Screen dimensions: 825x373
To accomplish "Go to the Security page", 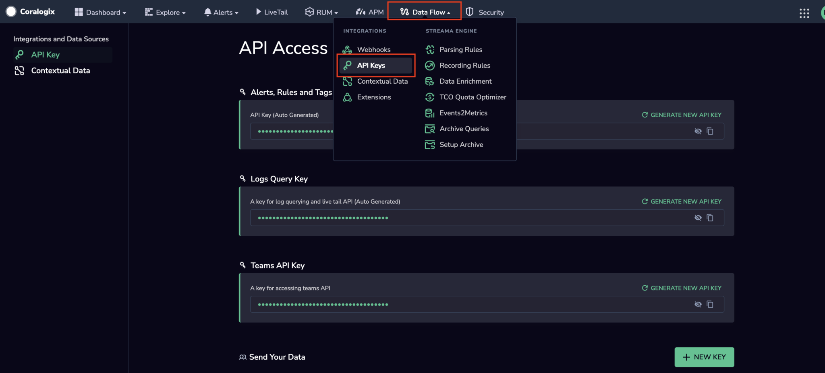I will 485,12.
